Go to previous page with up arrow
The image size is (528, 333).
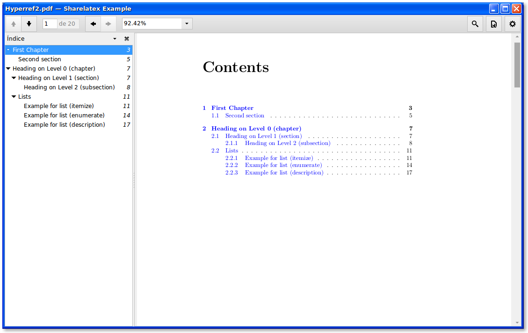(x=14, y=24)
